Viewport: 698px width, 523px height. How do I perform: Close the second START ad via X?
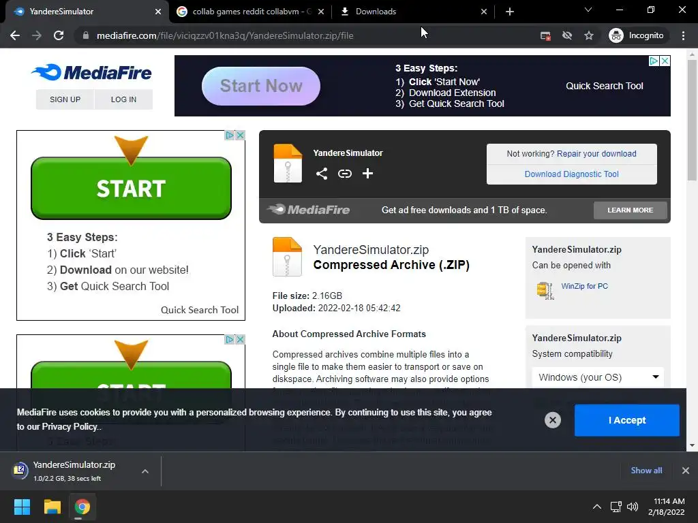tap(240, 340)
